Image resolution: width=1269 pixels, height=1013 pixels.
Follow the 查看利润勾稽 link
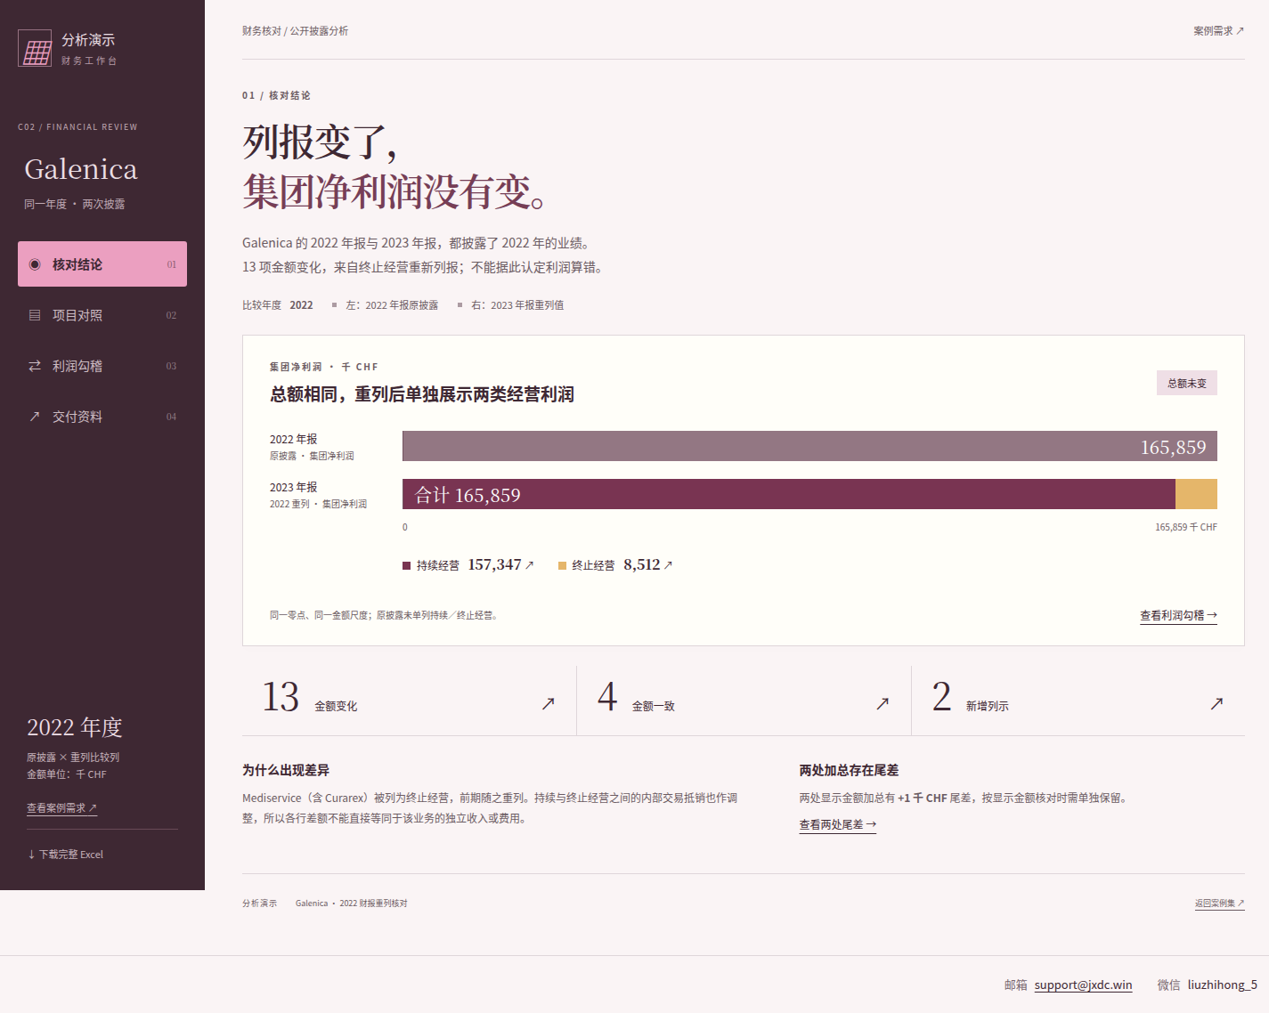pos(1178,615)
